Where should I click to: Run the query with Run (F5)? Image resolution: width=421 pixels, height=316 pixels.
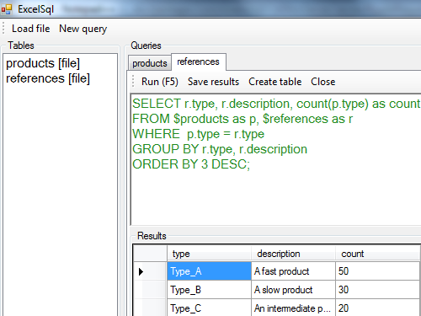[160, 82]
